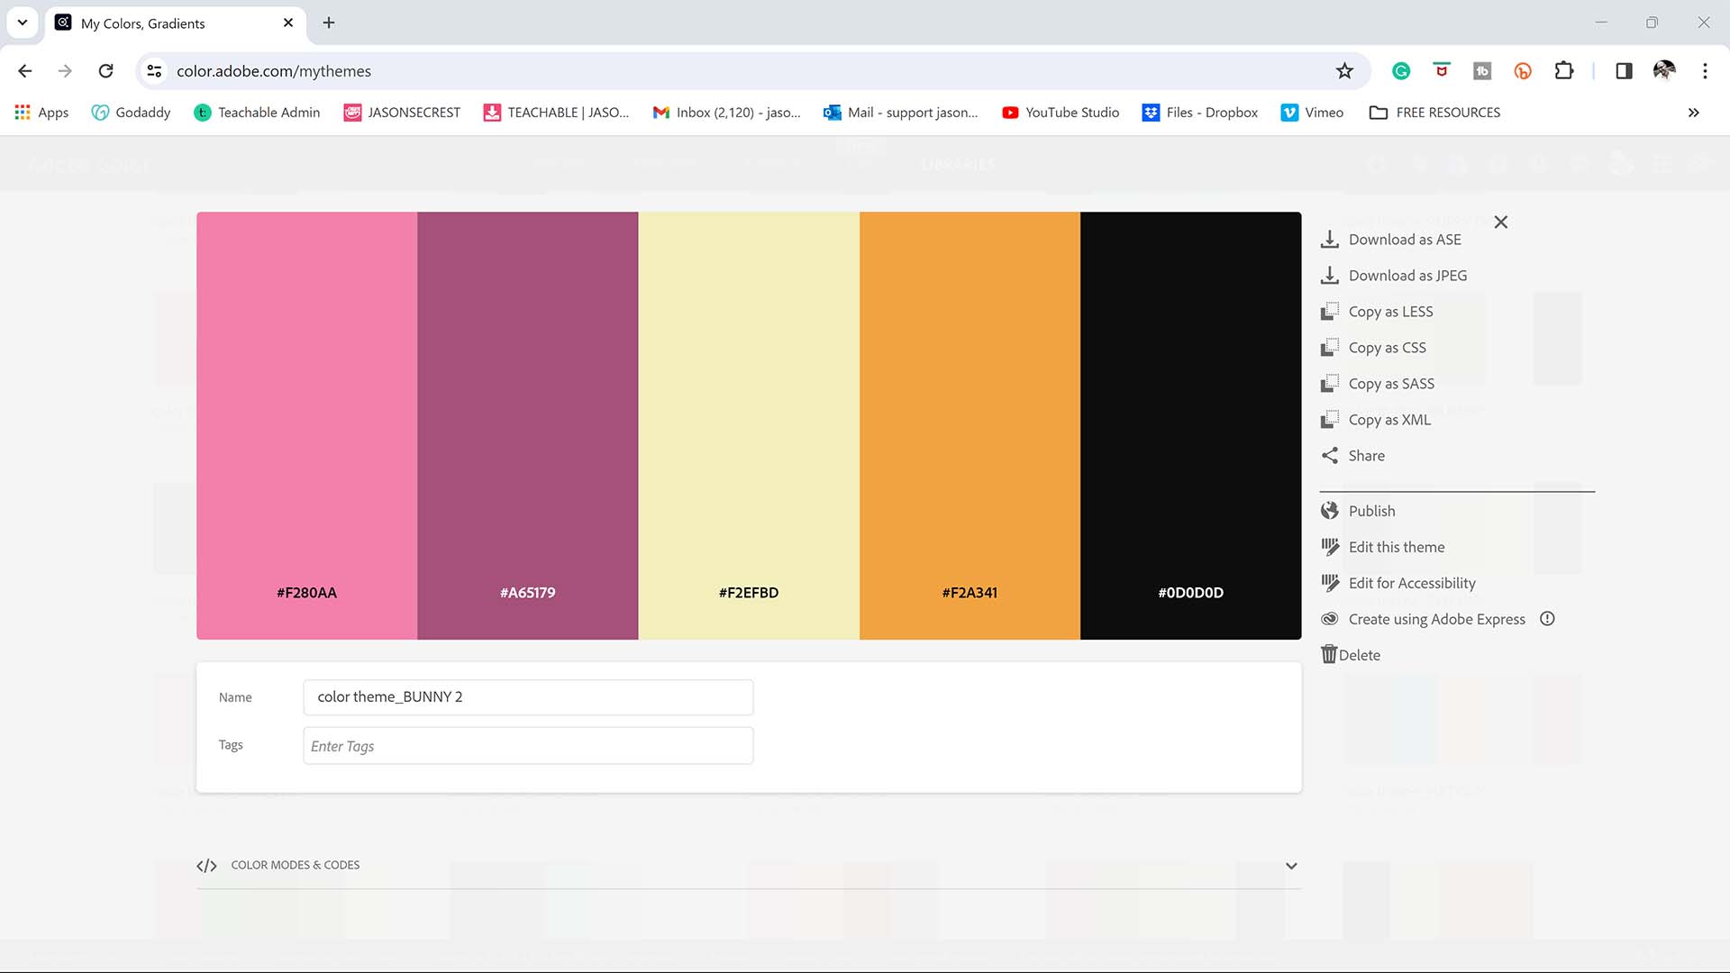Open the Teachable Admin bookmark
This screenshot has width=1730, height=973.
(x=257, y=113)
